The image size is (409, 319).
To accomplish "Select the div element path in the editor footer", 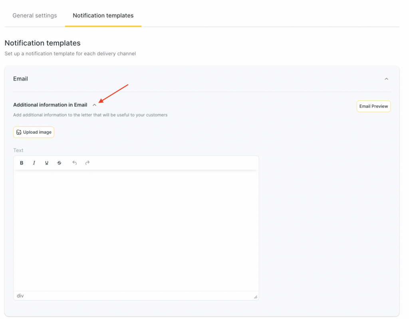I will (x=20, y=296).
